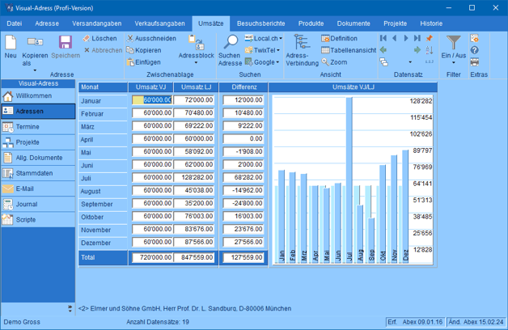508x330 pixels.
Task: Switch to the Adresse tab
Action: (47, 23)
